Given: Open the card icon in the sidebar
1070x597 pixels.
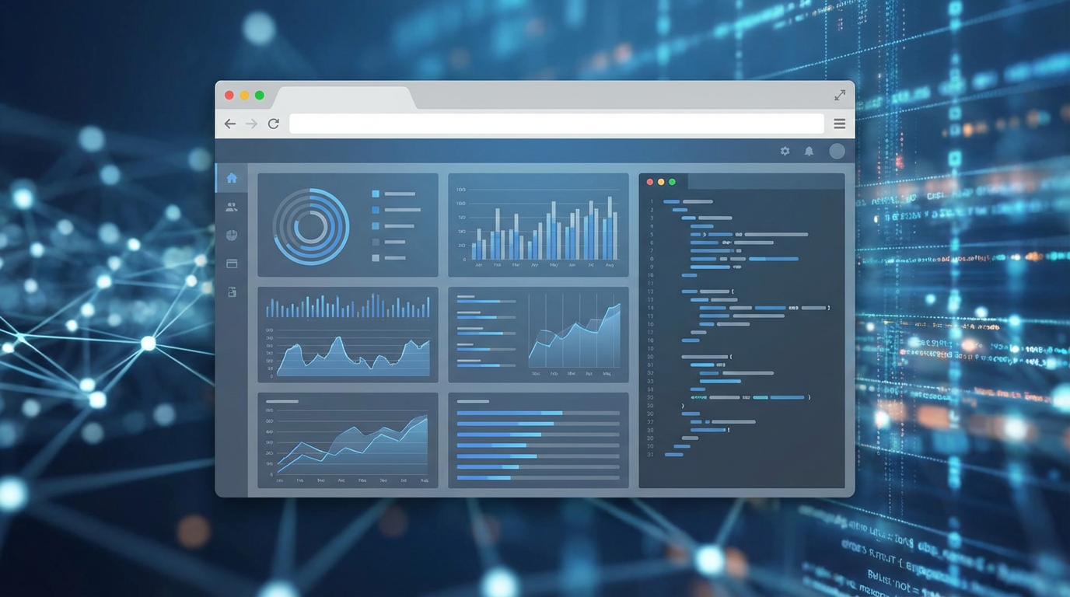Looking at the screenshot, I should click(232, 264).
